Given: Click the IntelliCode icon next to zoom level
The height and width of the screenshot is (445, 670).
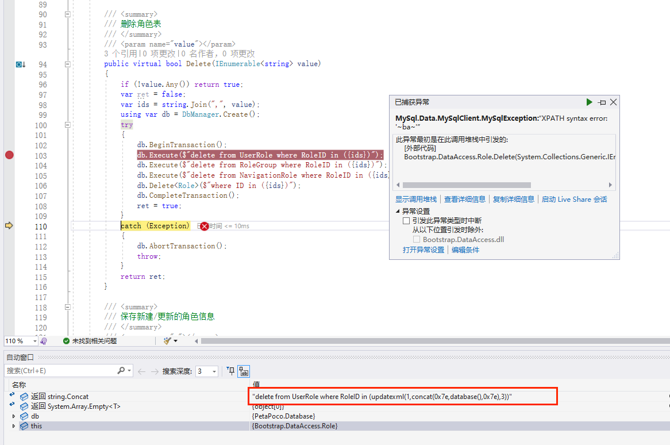Looking at the screenshot, I should (x=44, y=341).
